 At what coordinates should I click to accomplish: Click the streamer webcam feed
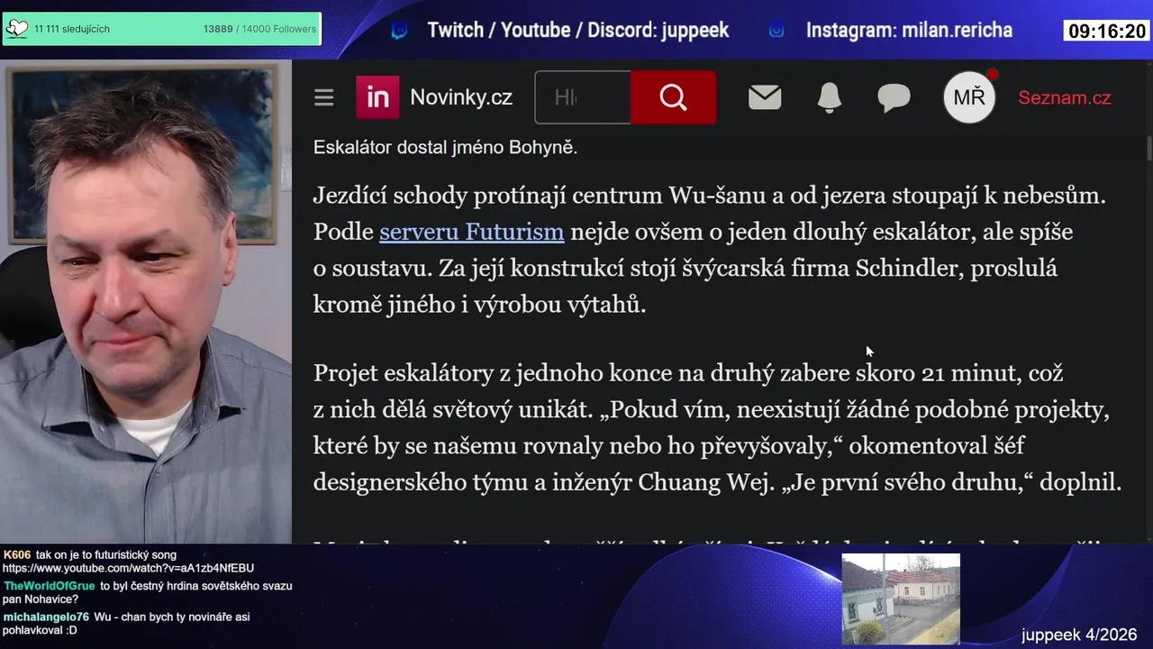pos(145,302)
